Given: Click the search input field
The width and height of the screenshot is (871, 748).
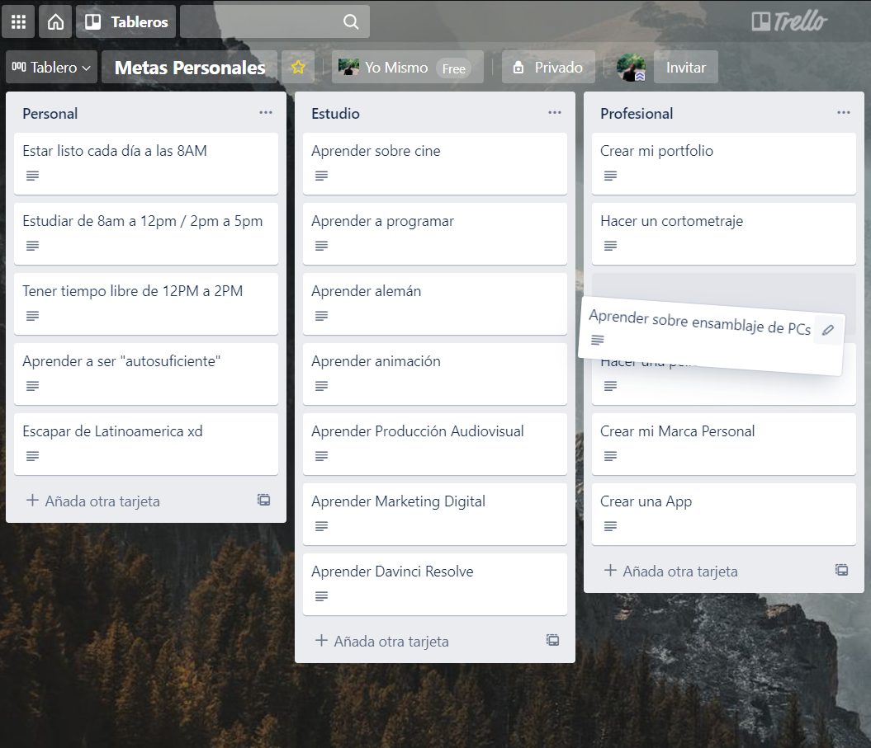Looking at the screenshot, I should [x=275, y=21].
